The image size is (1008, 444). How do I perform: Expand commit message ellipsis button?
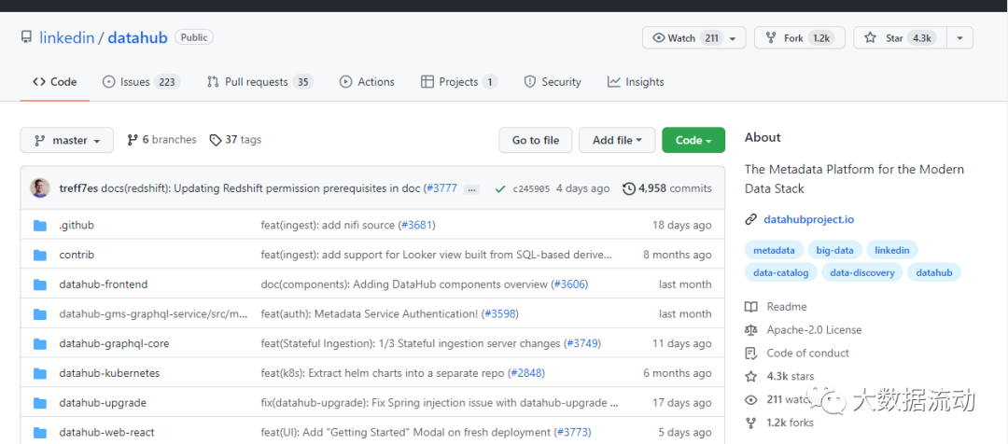(472, 189)
